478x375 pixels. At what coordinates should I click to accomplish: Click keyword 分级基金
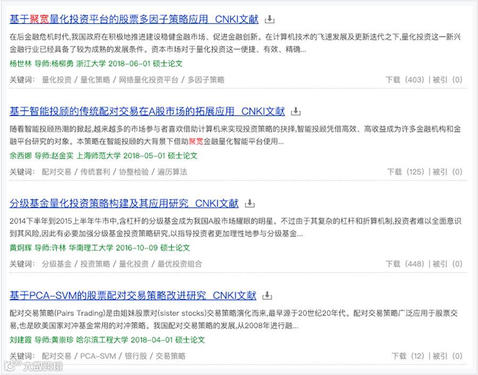point(57,264)
